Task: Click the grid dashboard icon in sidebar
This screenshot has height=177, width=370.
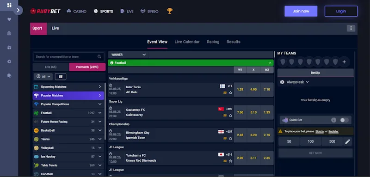Action: click(x=9, y=5)
